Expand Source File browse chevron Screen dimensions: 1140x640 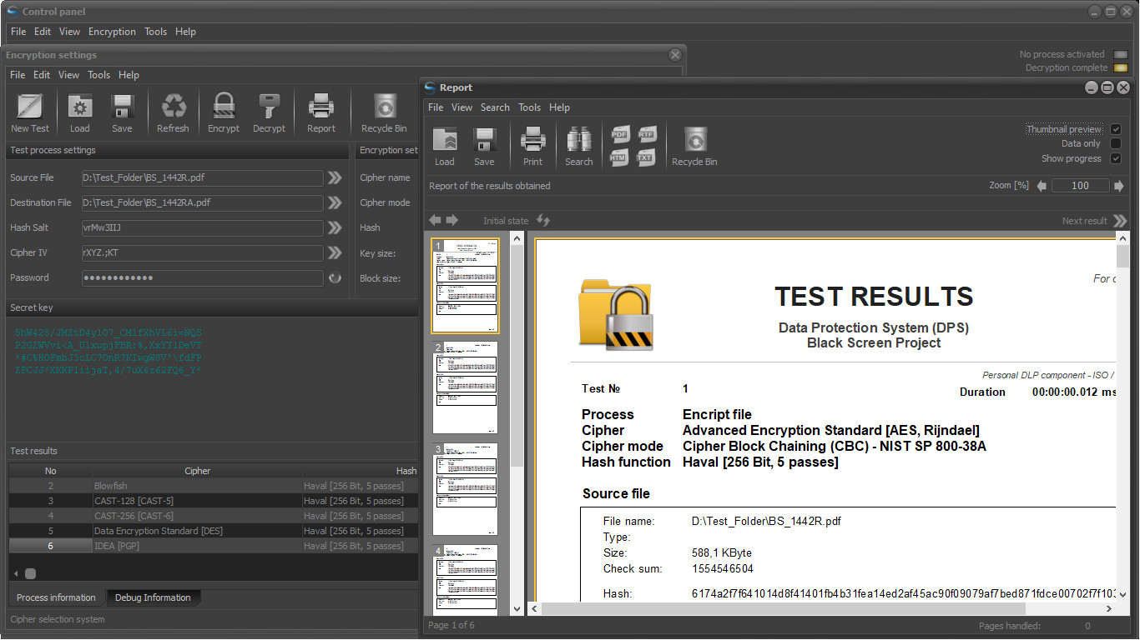(335, 177)
